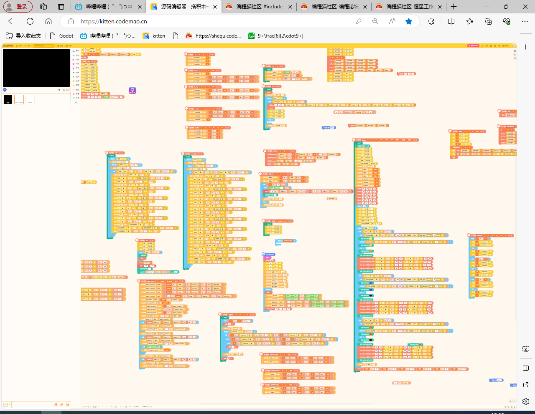Open the kitten bookmark
The image size is (535, 414).
click(x=154, y=36)
